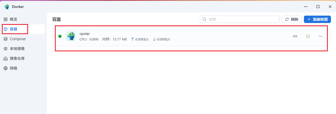
Task: Select the 容器 tab in sidebar
Action: [x=13, y=29]
